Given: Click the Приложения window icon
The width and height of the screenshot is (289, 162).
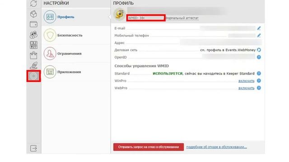Looking at the screenshot, I should [x=50, y=72].
